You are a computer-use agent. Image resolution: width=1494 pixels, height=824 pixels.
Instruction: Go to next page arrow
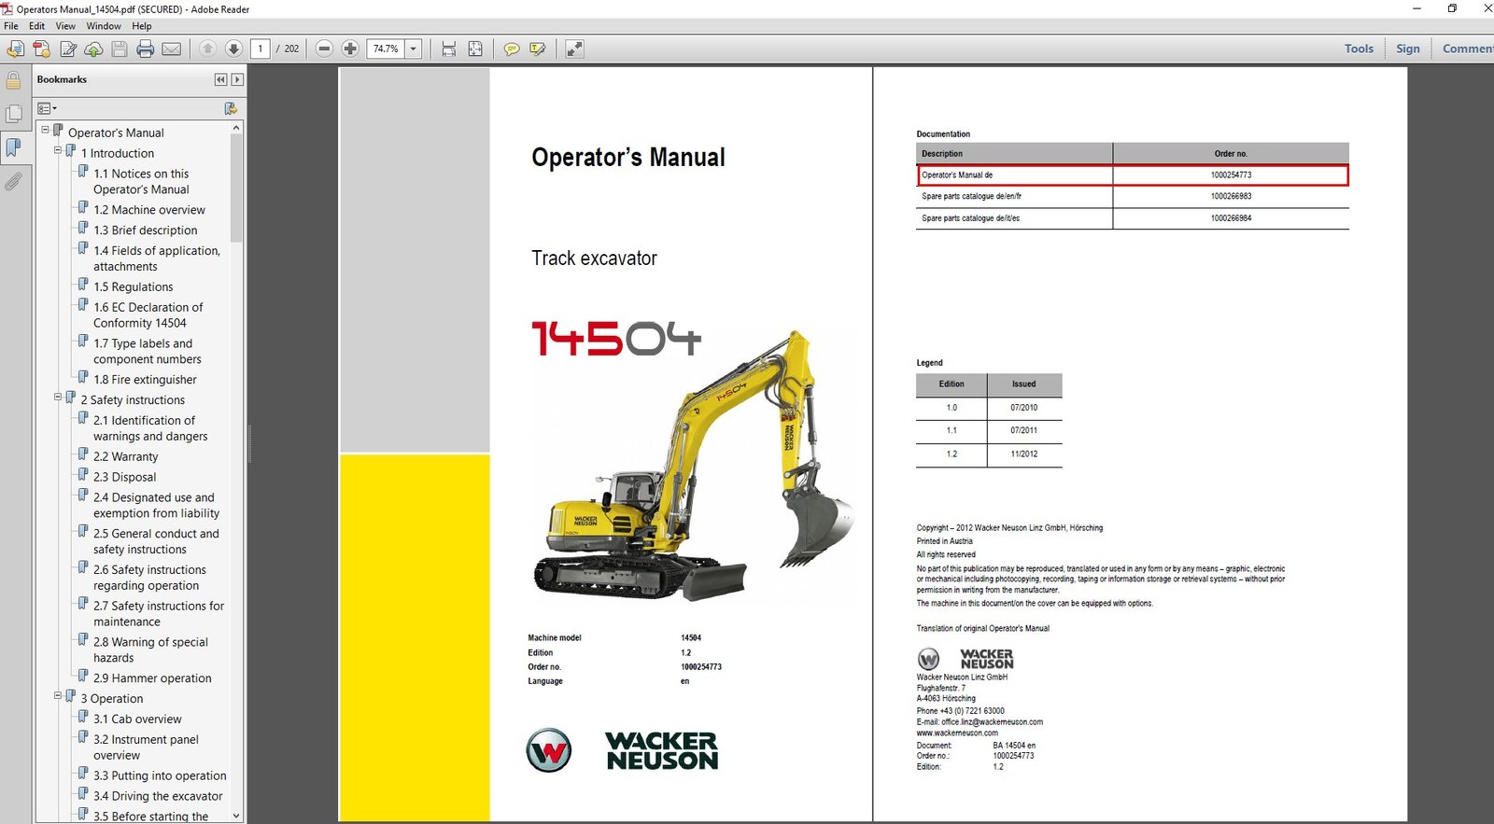point(233,49)
